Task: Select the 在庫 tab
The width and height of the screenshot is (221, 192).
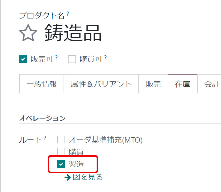Action: [182, 84]
